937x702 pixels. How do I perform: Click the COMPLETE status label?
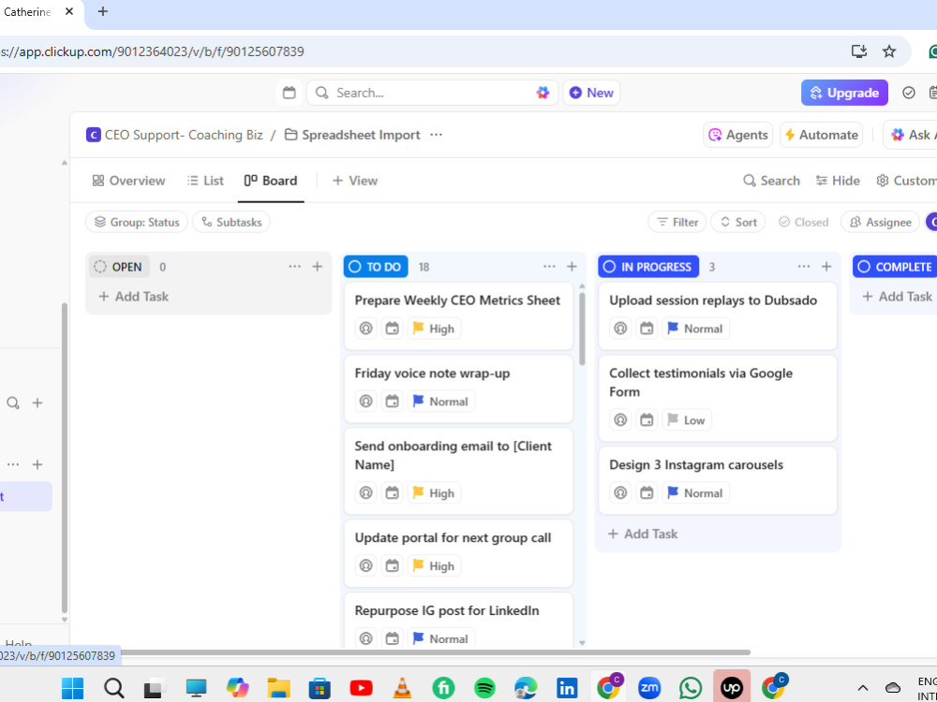click(x=895, y=266)
